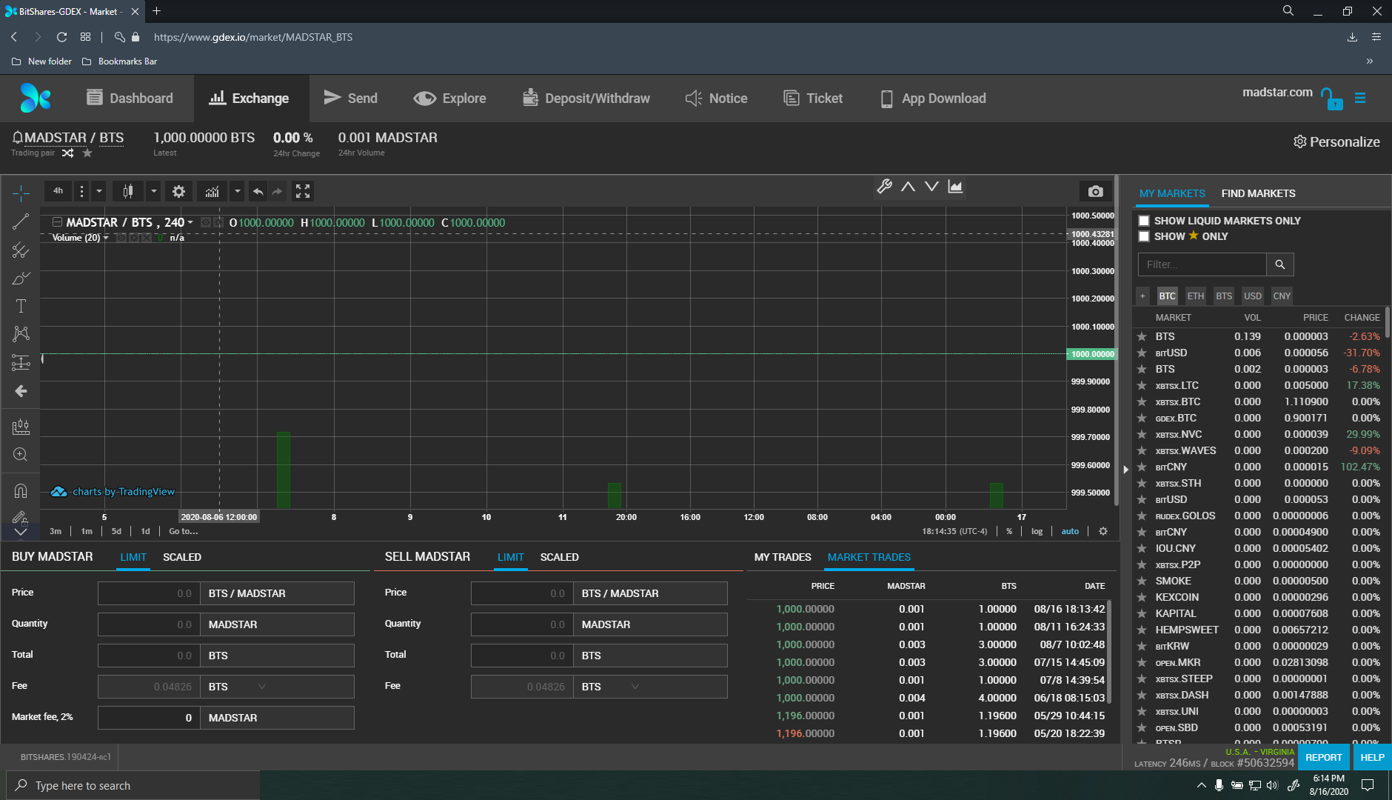Open the 4h interval dropdown arrow

pyautogui.click(x=99, y=191)
